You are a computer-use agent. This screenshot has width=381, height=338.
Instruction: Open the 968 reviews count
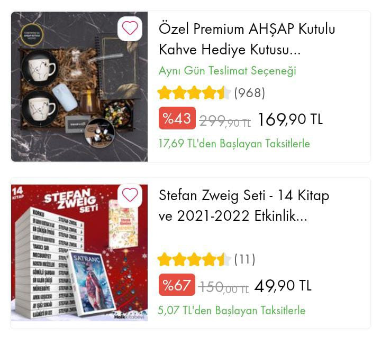pos(250,93)
